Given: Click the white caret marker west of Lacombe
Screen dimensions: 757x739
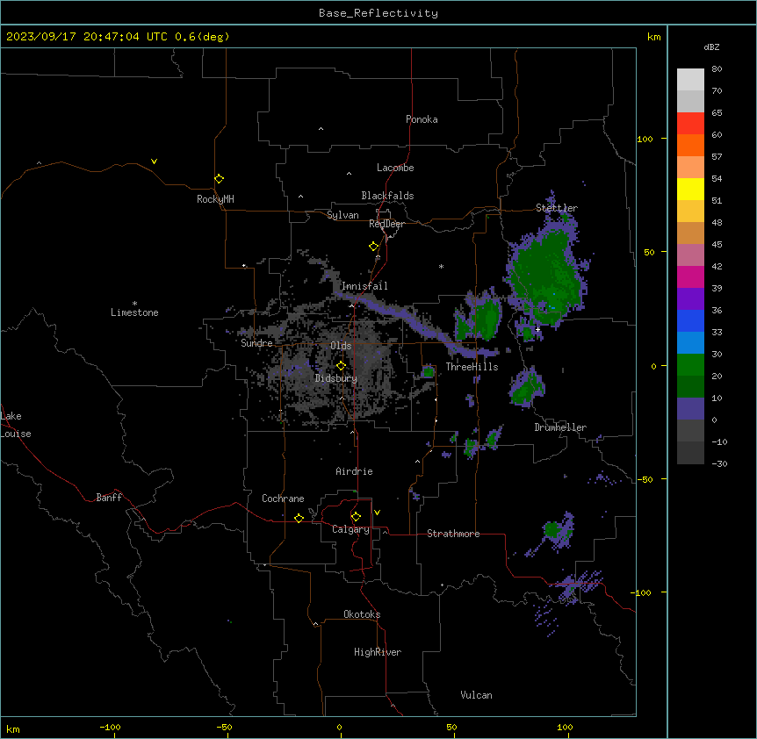Looking at the screenshot, I should click(349, 174).
